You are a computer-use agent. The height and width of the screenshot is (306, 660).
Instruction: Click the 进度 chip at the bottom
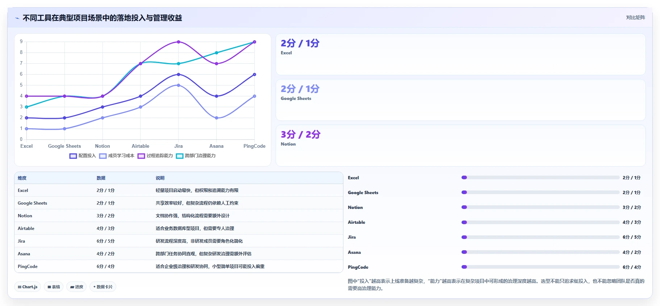(x=76, y=287)
